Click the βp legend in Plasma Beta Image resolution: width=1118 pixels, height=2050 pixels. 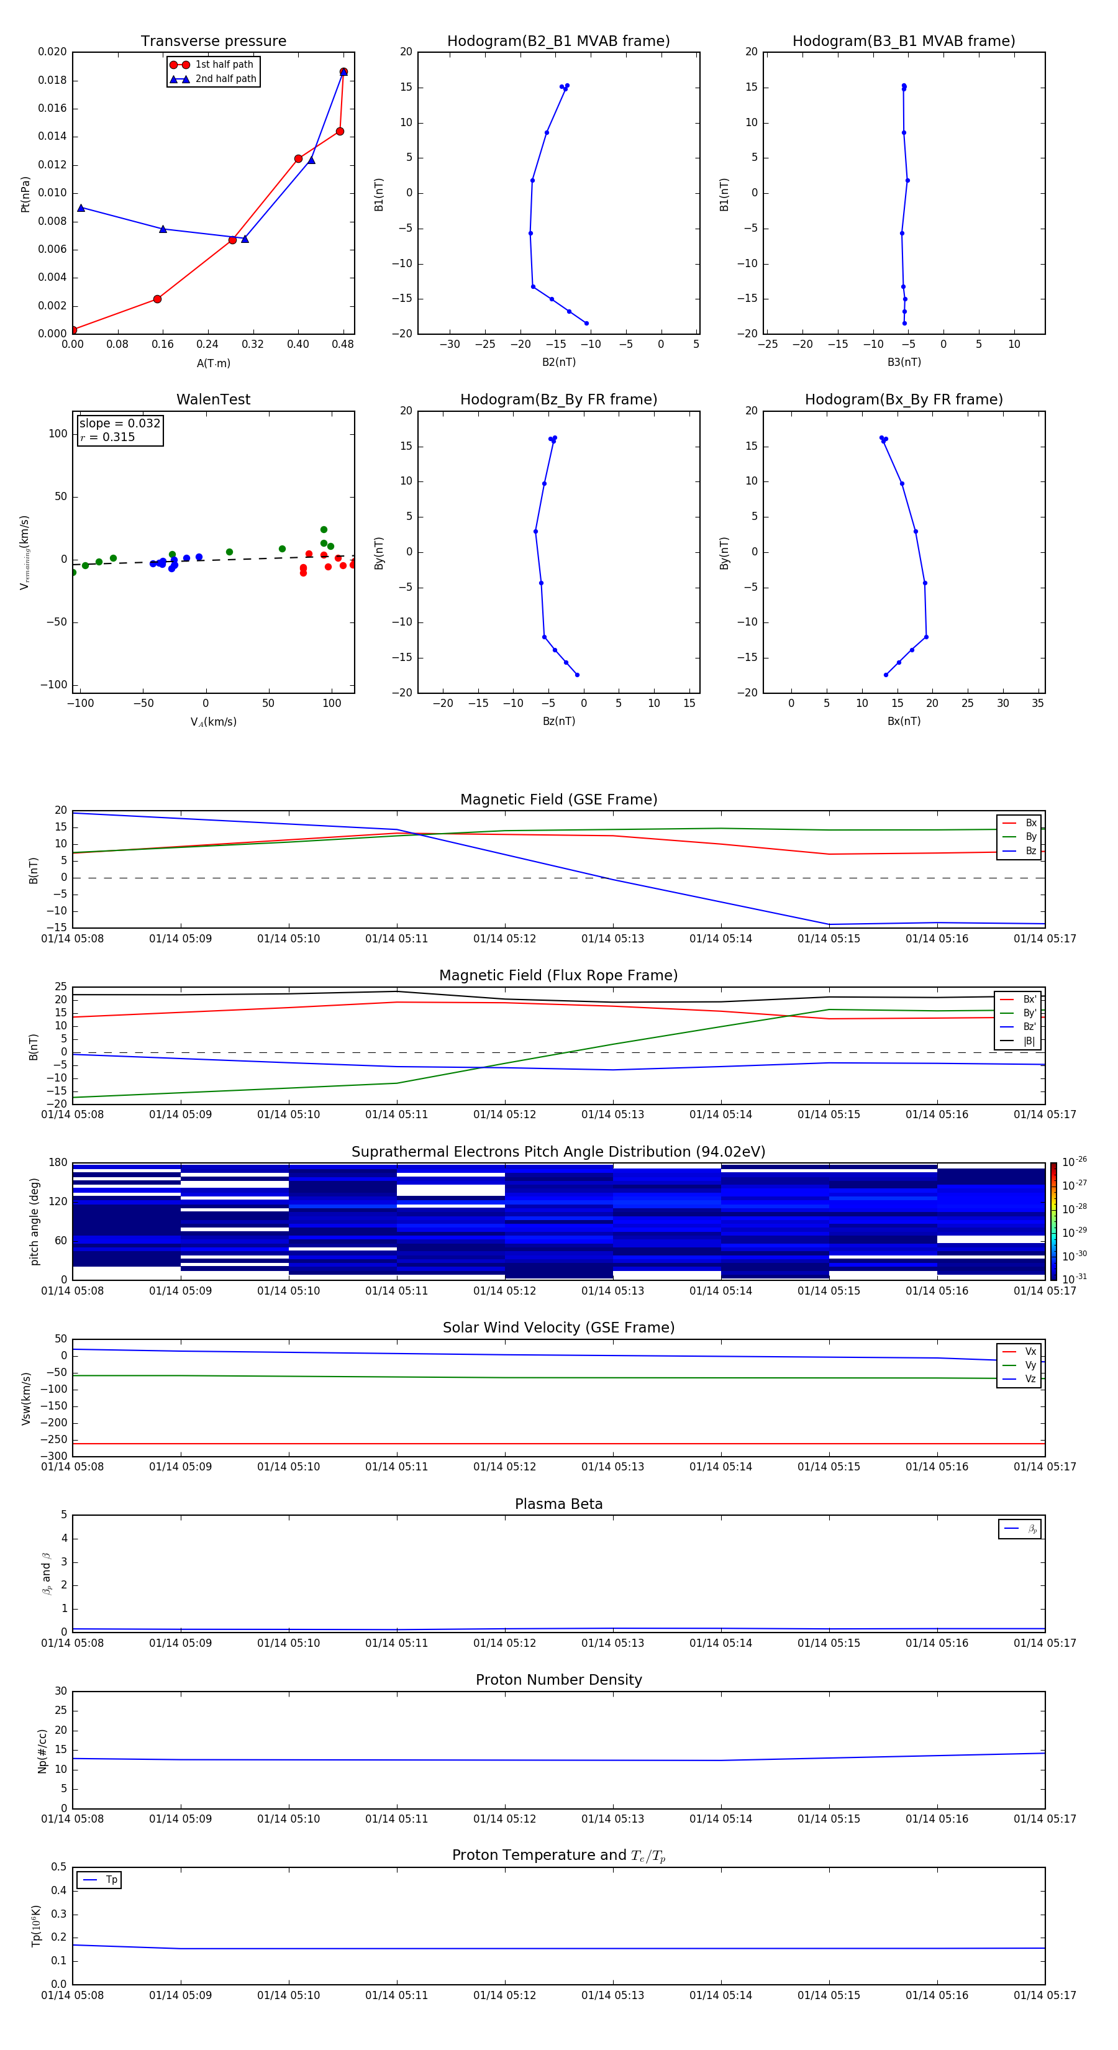pos(1020,1529)
